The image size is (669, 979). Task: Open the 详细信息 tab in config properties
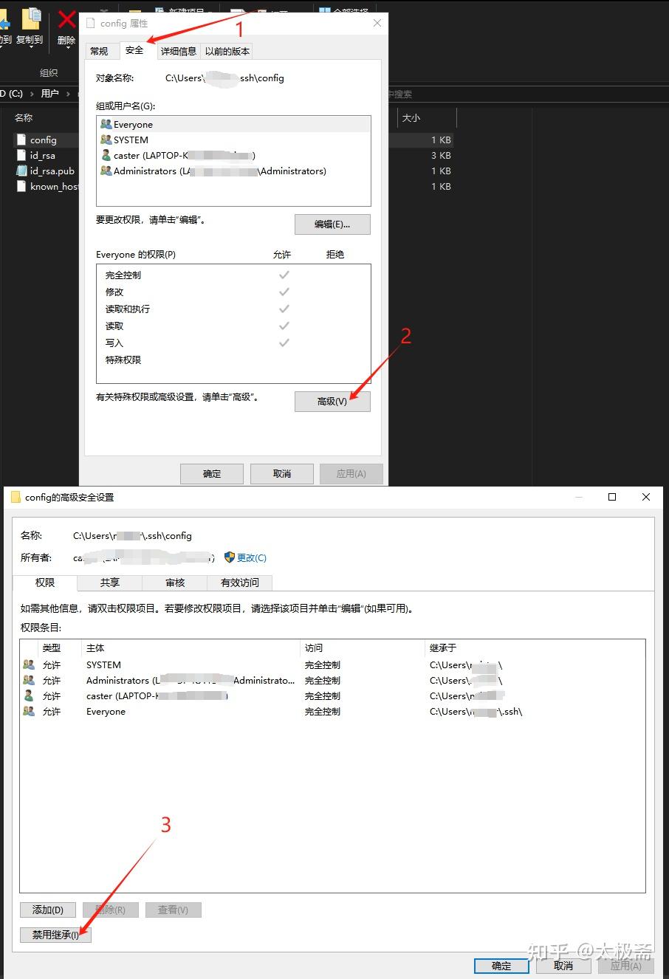tap(179, 51)
